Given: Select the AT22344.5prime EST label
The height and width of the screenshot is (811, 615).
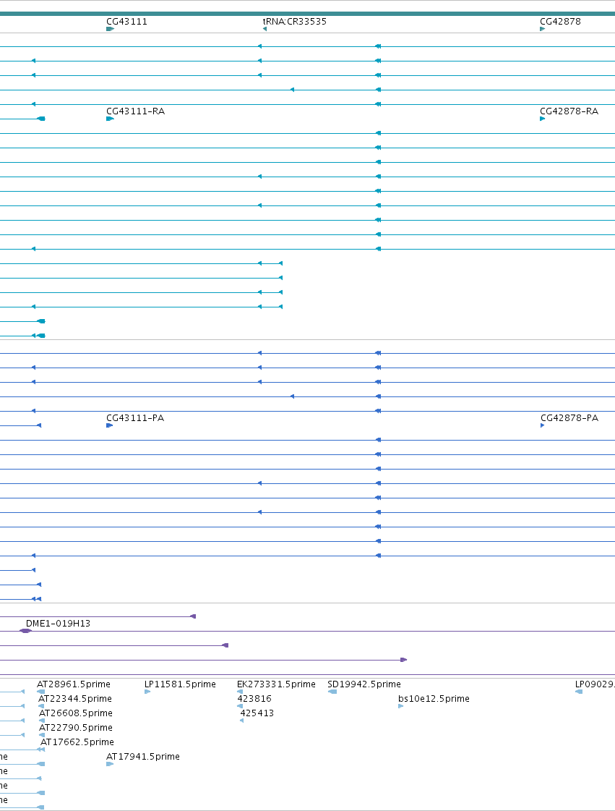Looking at the screenshot, I should point(75,699).
